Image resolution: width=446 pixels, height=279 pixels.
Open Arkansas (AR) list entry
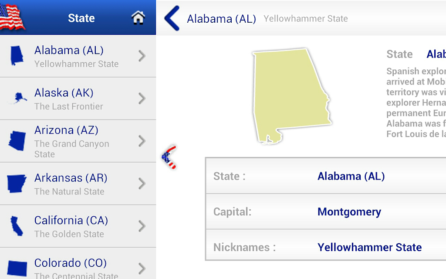[78, 184]
